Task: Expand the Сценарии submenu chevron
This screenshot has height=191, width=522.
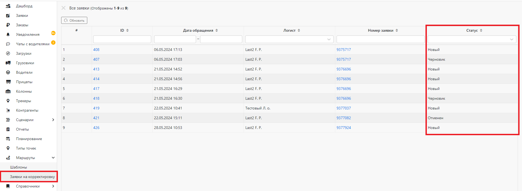Action: [53, 120]
